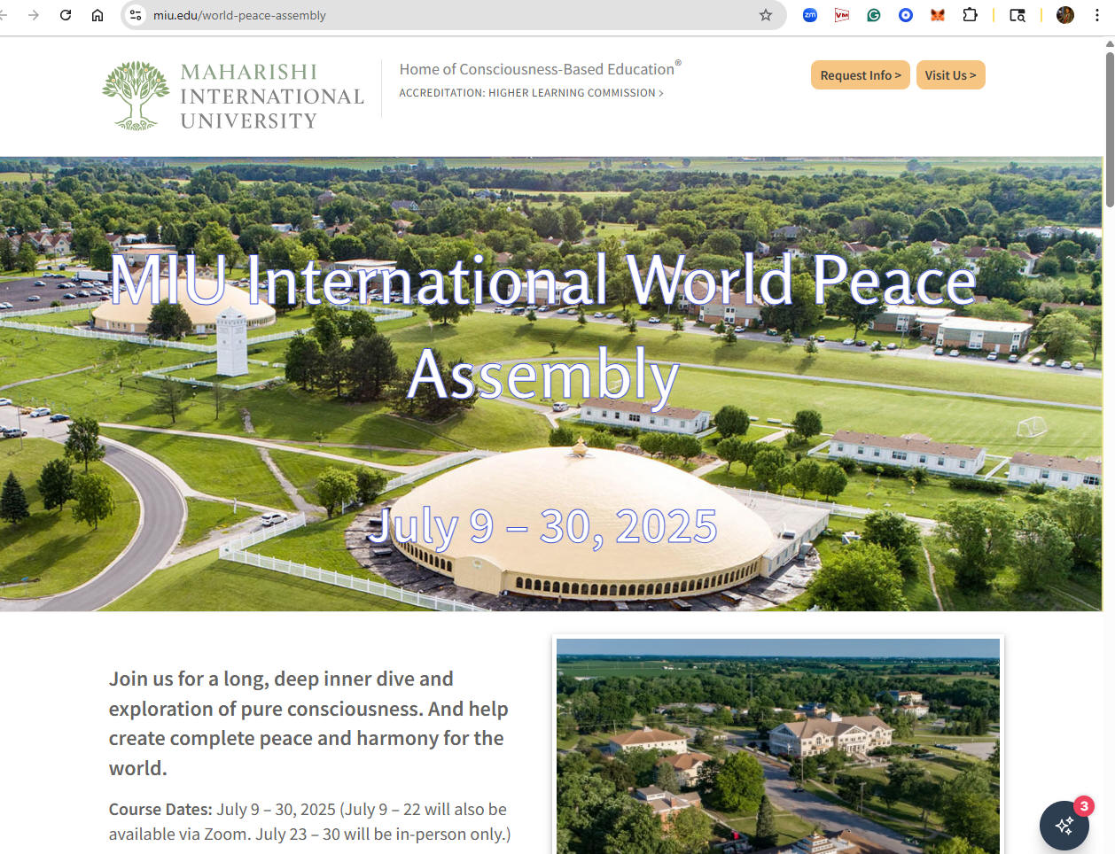Click the Request Info button

[860, 75]
